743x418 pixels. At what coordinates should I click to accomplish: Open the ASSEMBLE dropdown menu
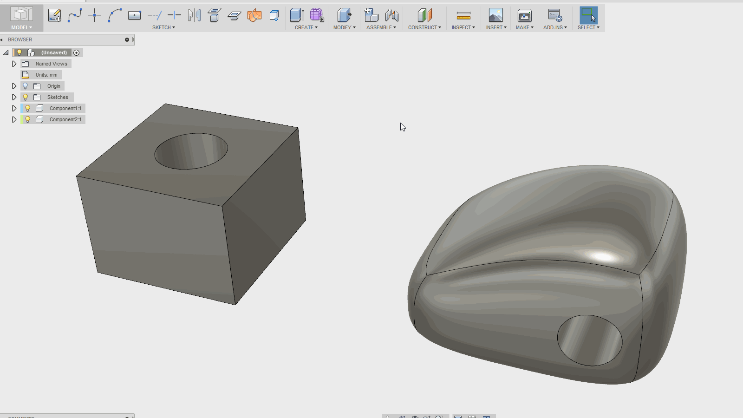(381, 27)
